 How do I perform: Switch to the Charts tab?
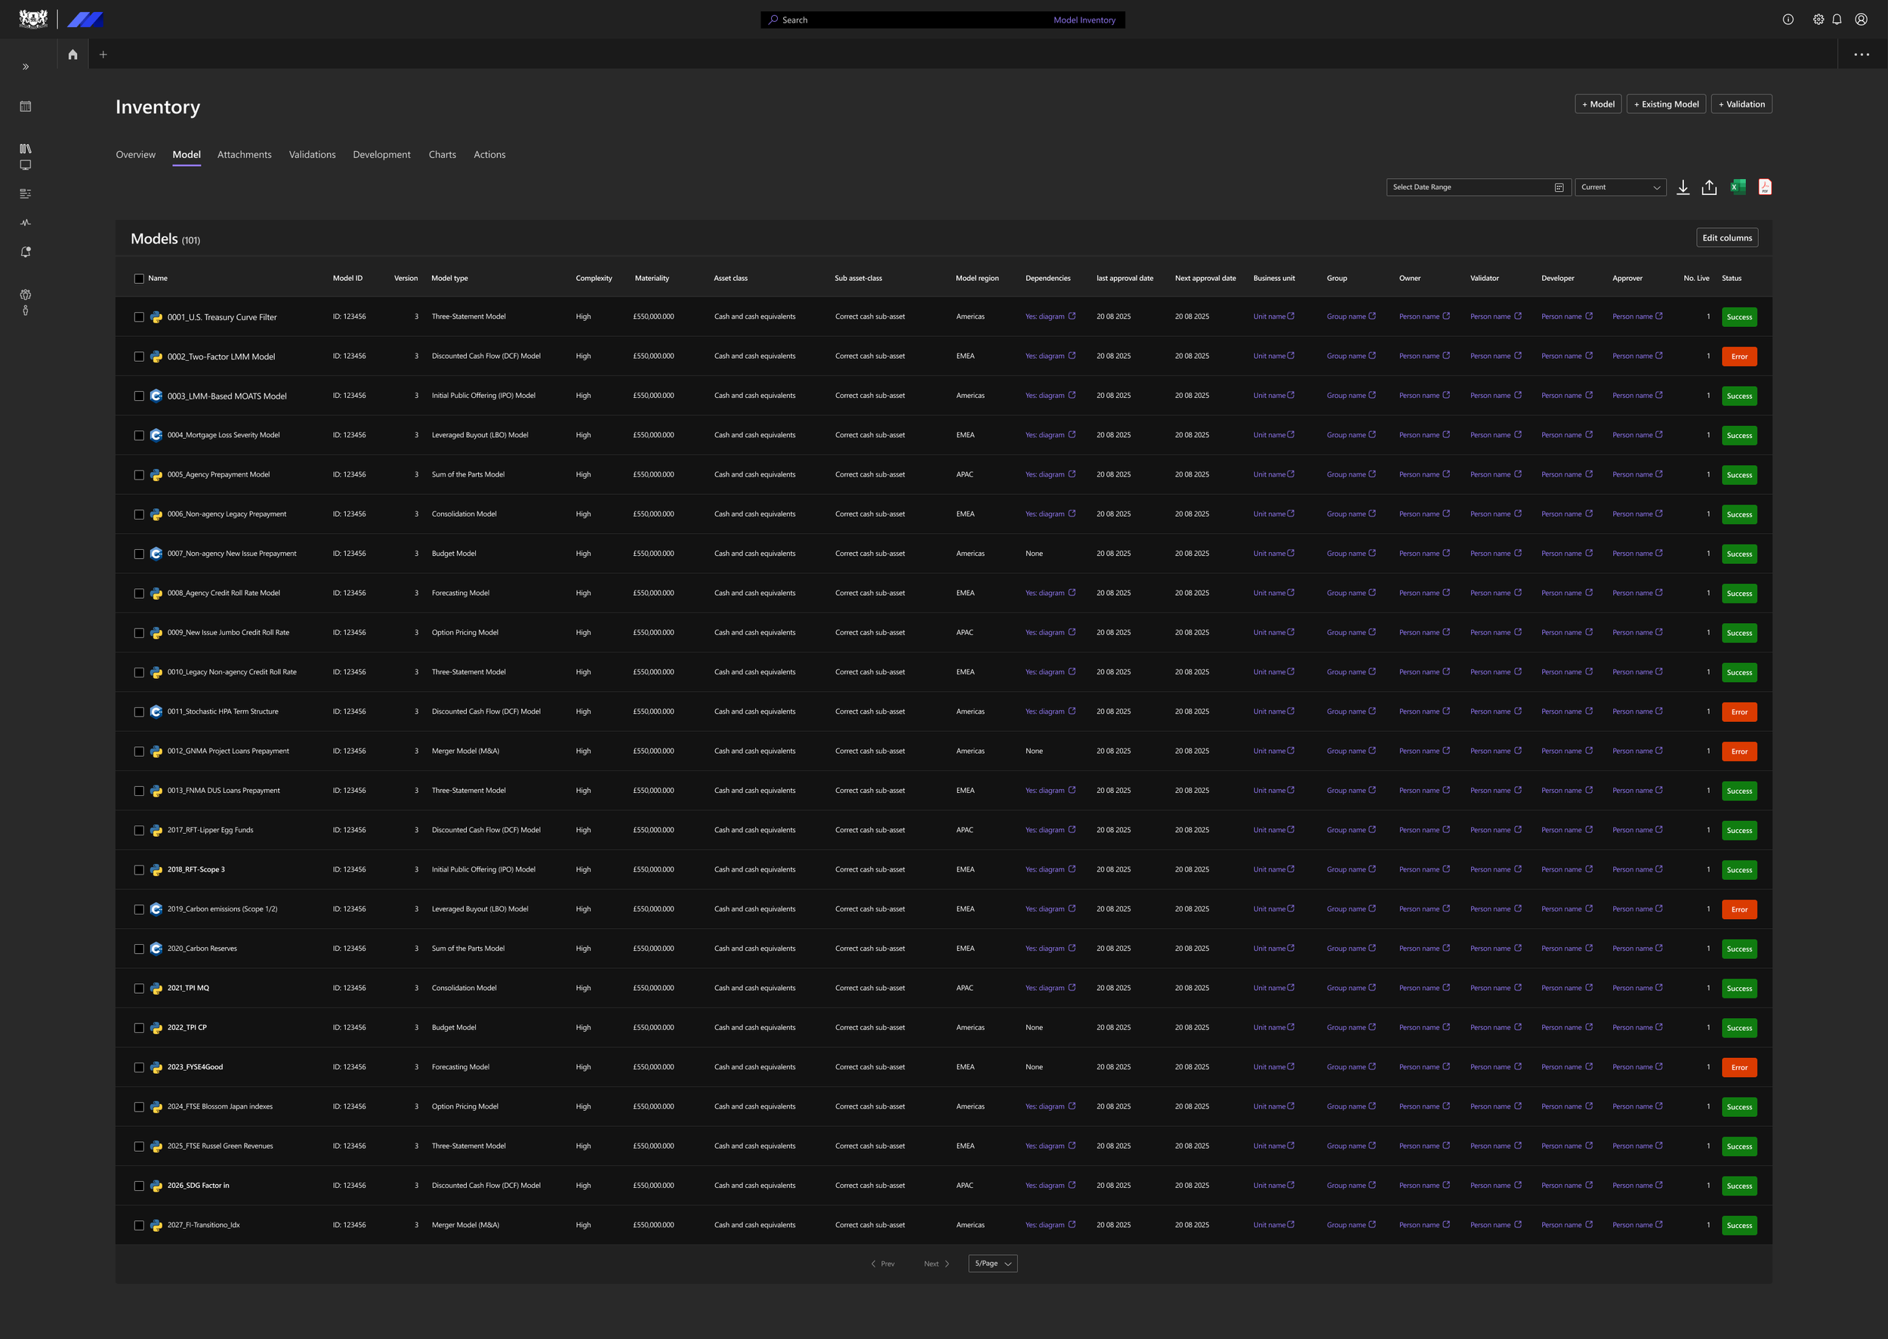point(442,154)
